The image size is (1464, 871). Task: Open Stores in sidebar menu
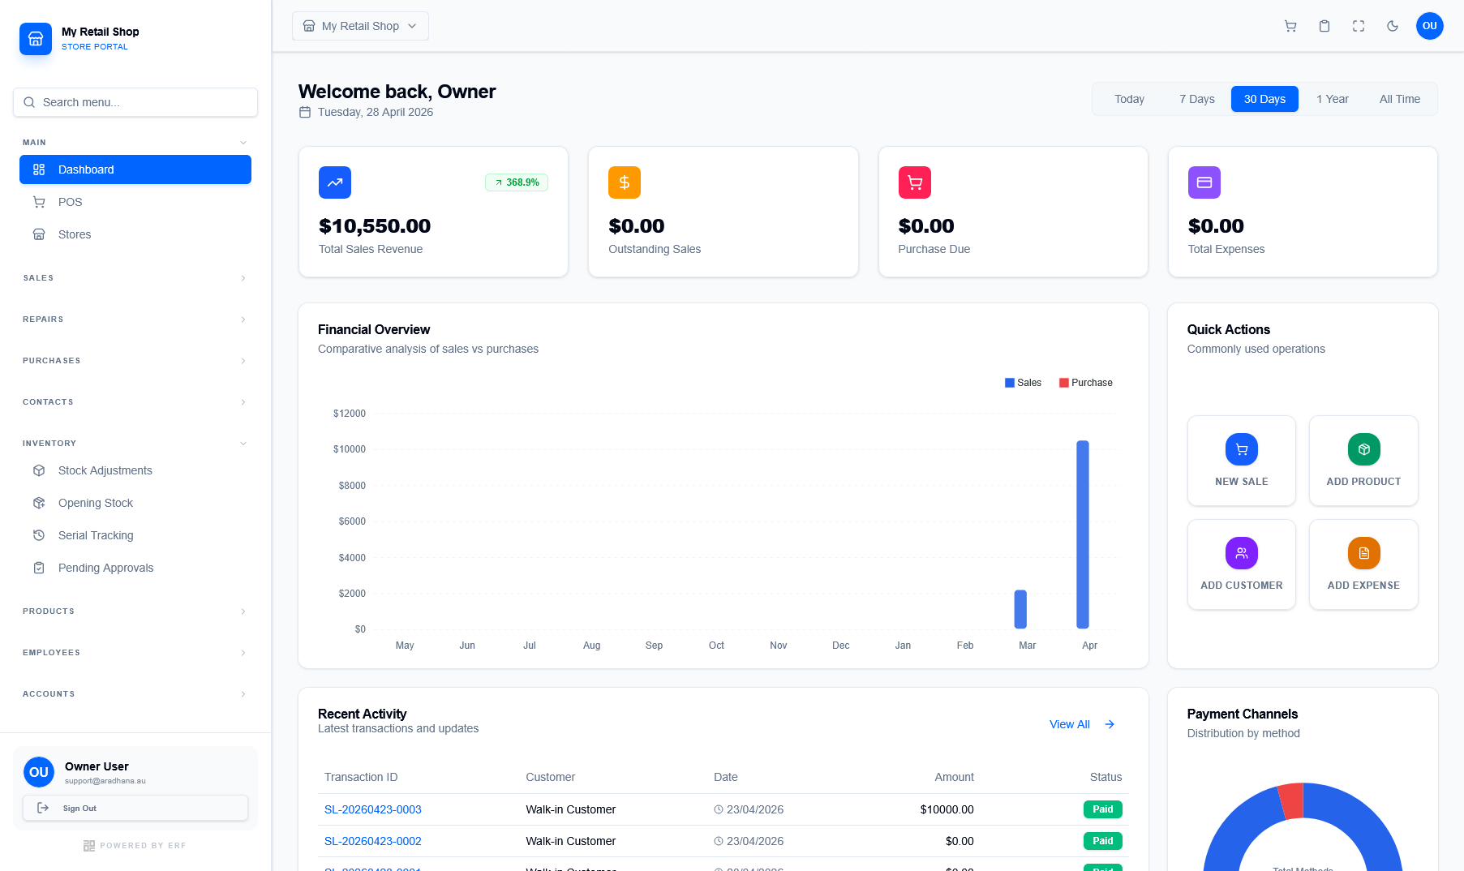[x=135, y=234]
